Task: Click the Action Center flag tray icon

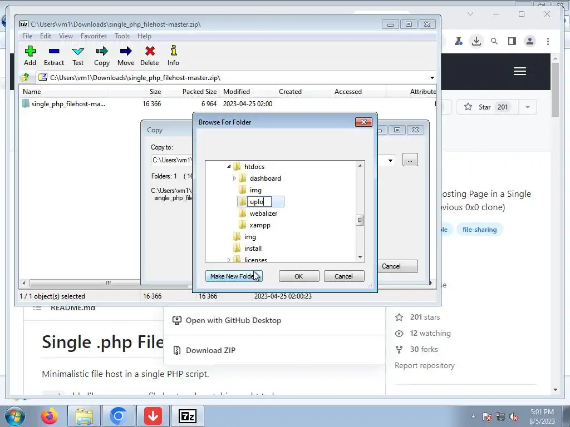Action: click(487, 416)
